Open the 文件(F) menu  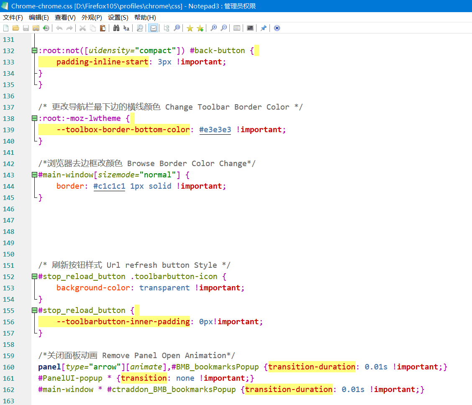point(13,18)
